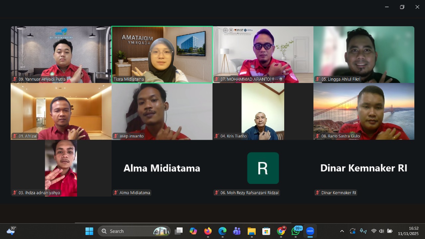
Task: Click the Windows Start button
Action: [x=89, y=231]
